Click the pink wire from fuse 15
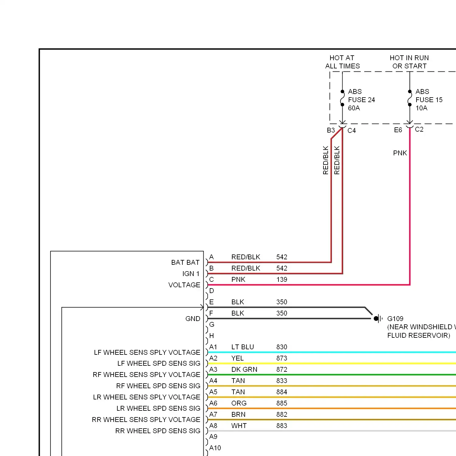The image size is (456, 456). coord(410,207)
